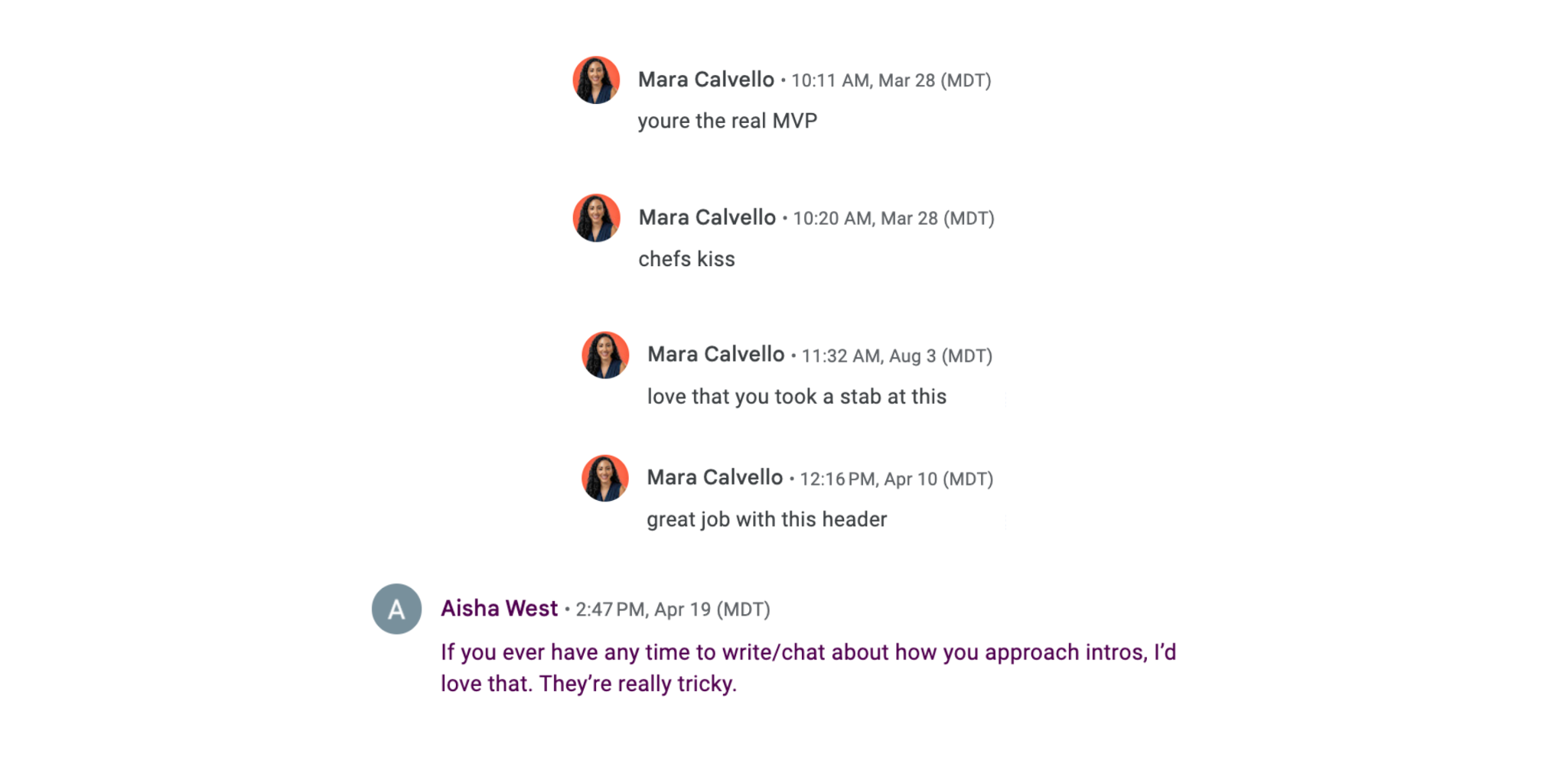Click the '10:20 AM, Mar 28' timestamp
The image size is (1567, 783).
coord(893,219)
